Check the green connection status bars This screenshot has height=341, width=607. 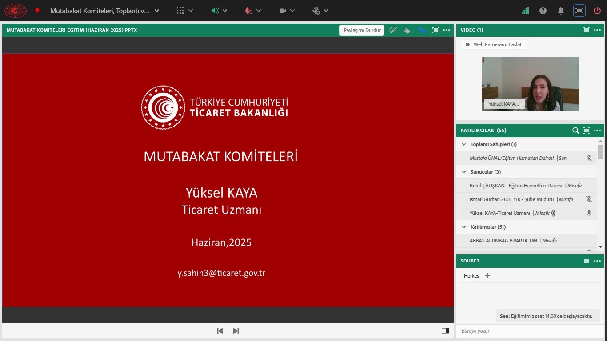[525, 11]
